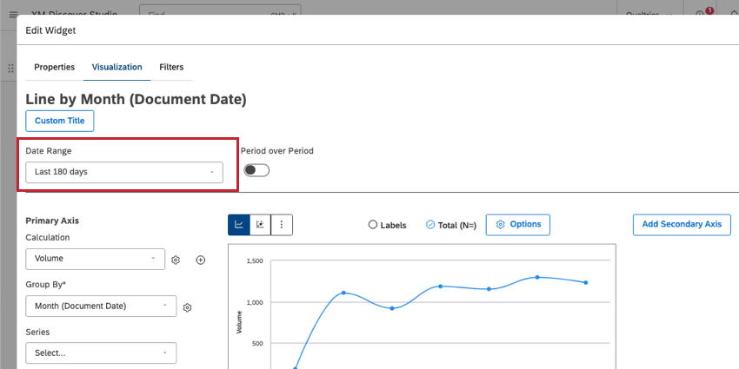Open the Group By Month dropdown
Screen dimensions: 739x369
tap(101, 306)
